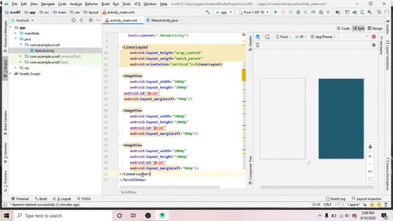Click the device toggle icon below the layers icon
Image resolution: width=393 pixels, height=221 pixels.
(x=258, y=45)
